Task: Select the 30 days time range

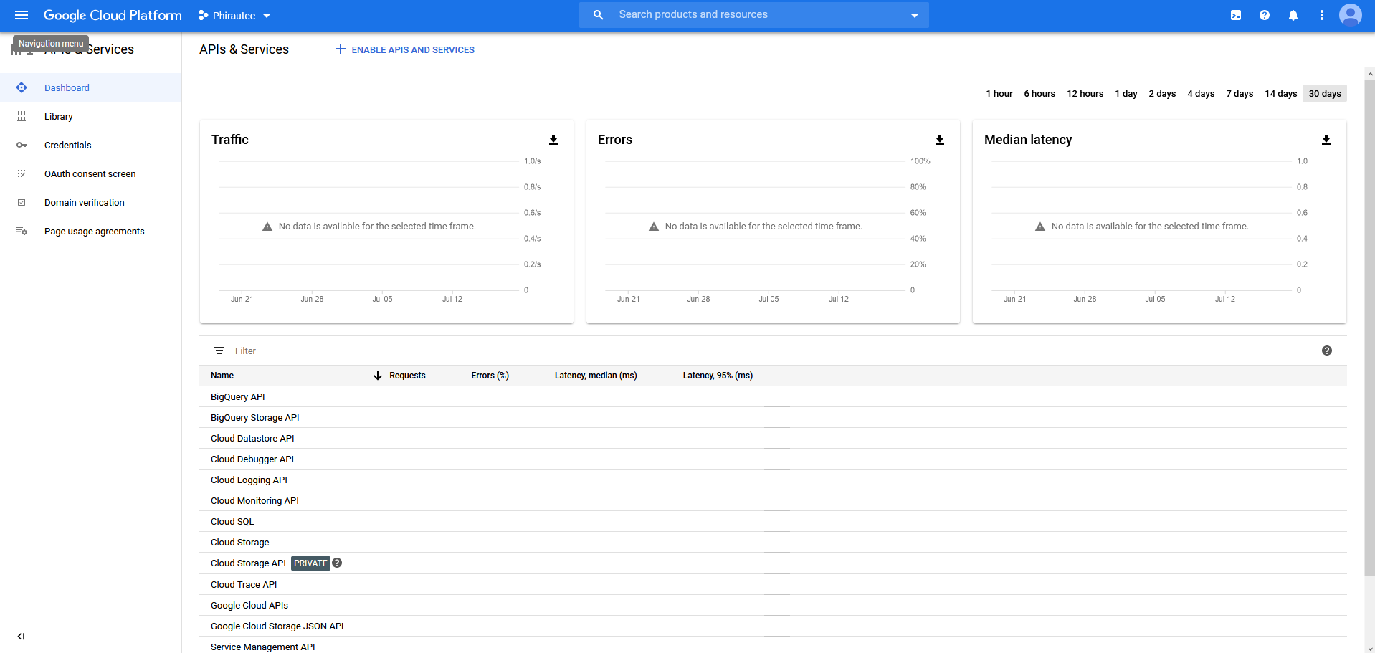Action: pyautogui.click(x=1325, y=93)
